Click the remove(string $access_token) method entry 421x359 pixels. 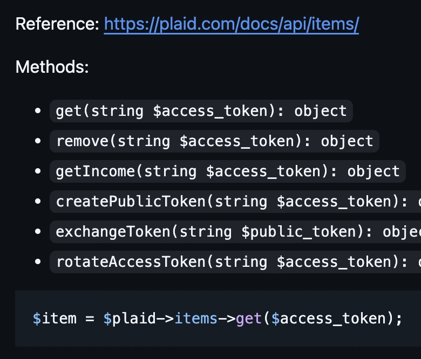pyautogui.click(x=214, y=141)
